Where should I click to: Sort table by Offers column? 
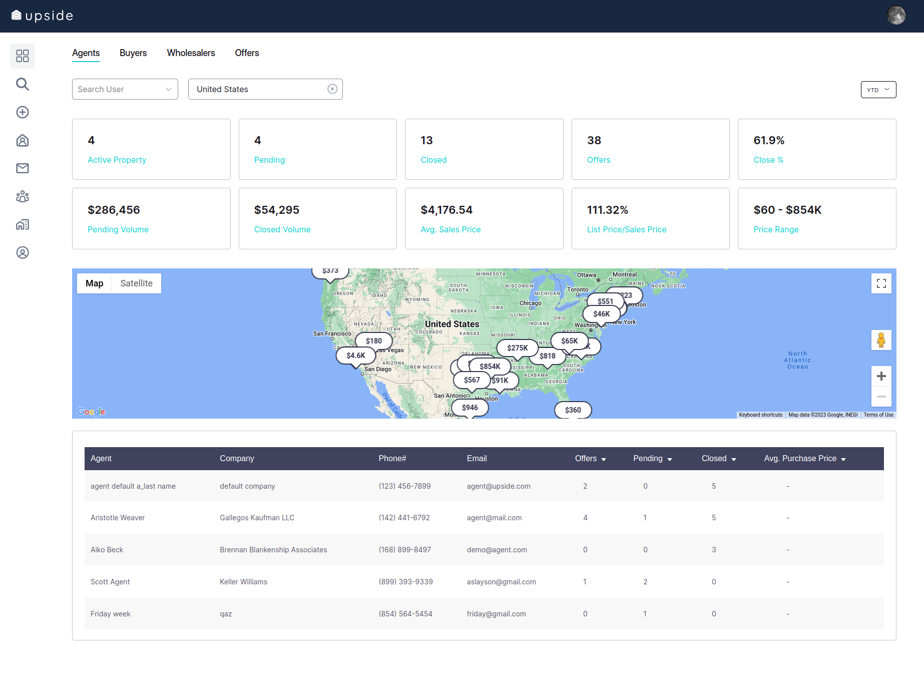[590, 459]
